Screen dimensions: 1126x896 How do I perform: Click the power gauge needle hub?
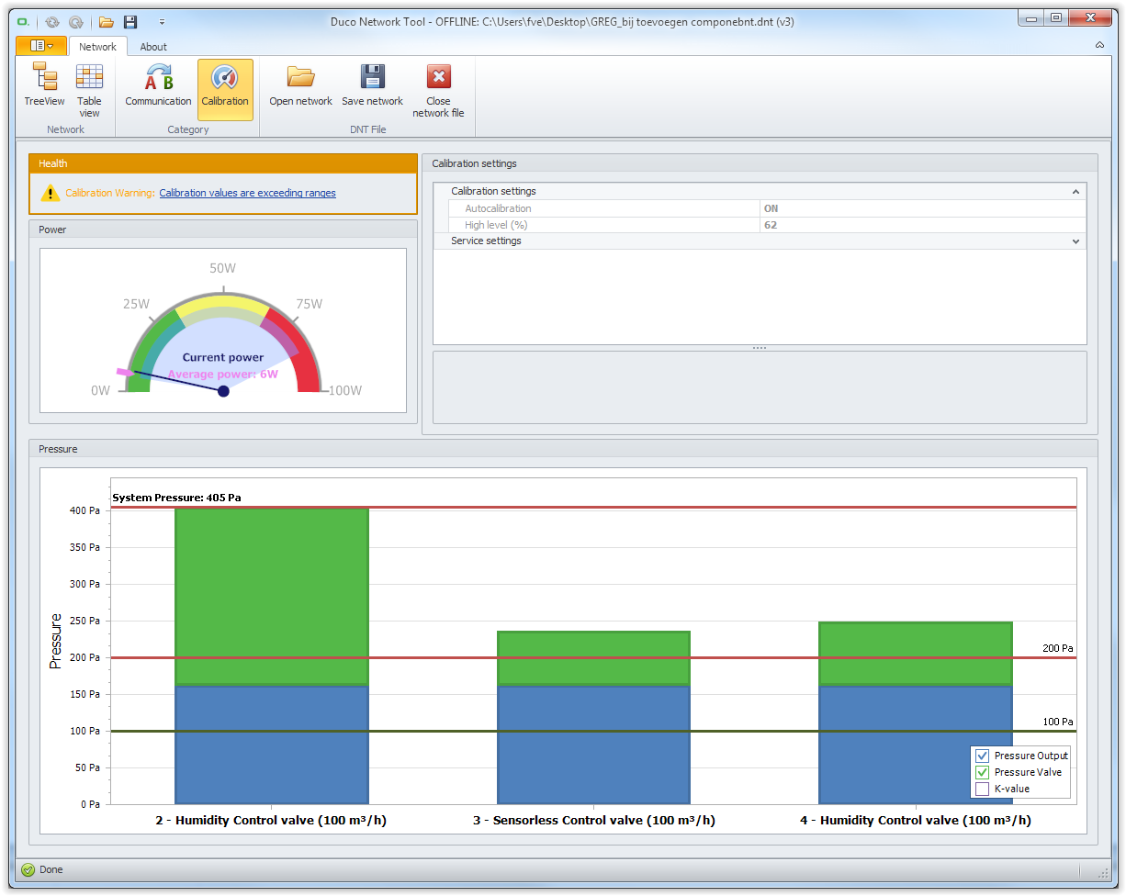tap(223, 391)
